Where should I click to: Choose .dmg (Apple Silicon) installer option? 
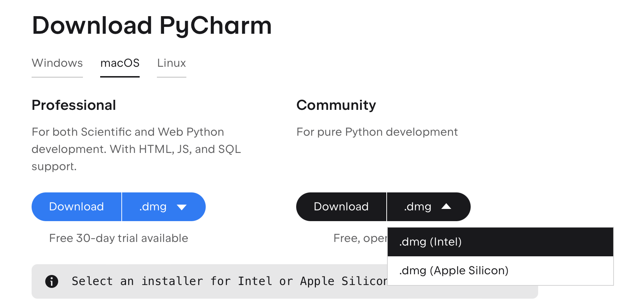500,271
